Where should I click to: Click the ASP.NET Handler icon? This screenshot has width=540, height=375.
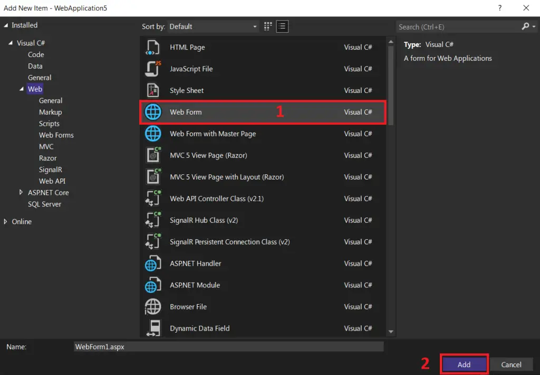(153, 264)
